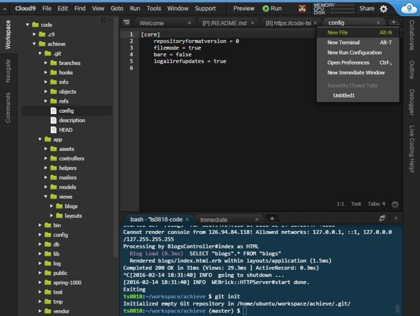The width and height of the screenshot is (420, 316).
Task: Collapse the code root folder
Action: point(28,25)
